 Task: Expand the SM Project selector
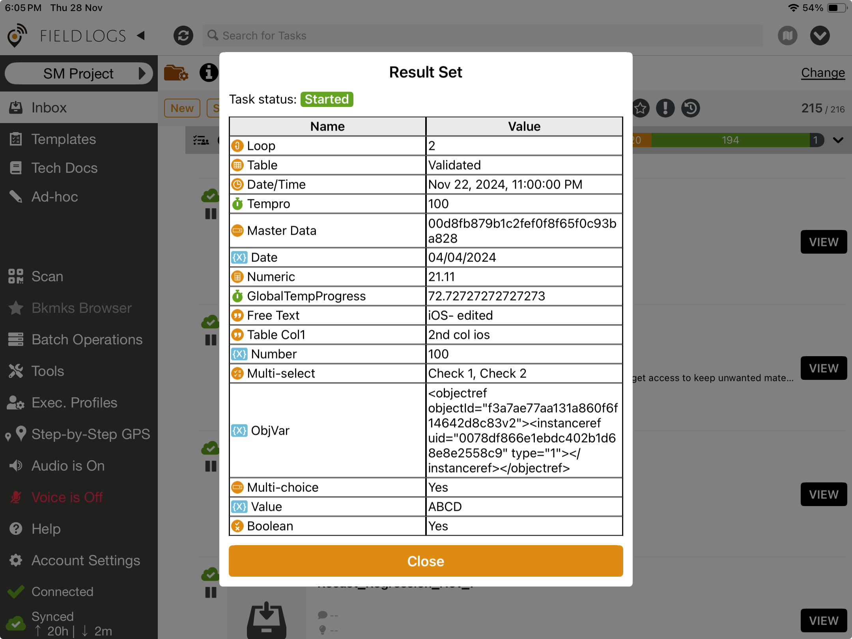[79, 73]
